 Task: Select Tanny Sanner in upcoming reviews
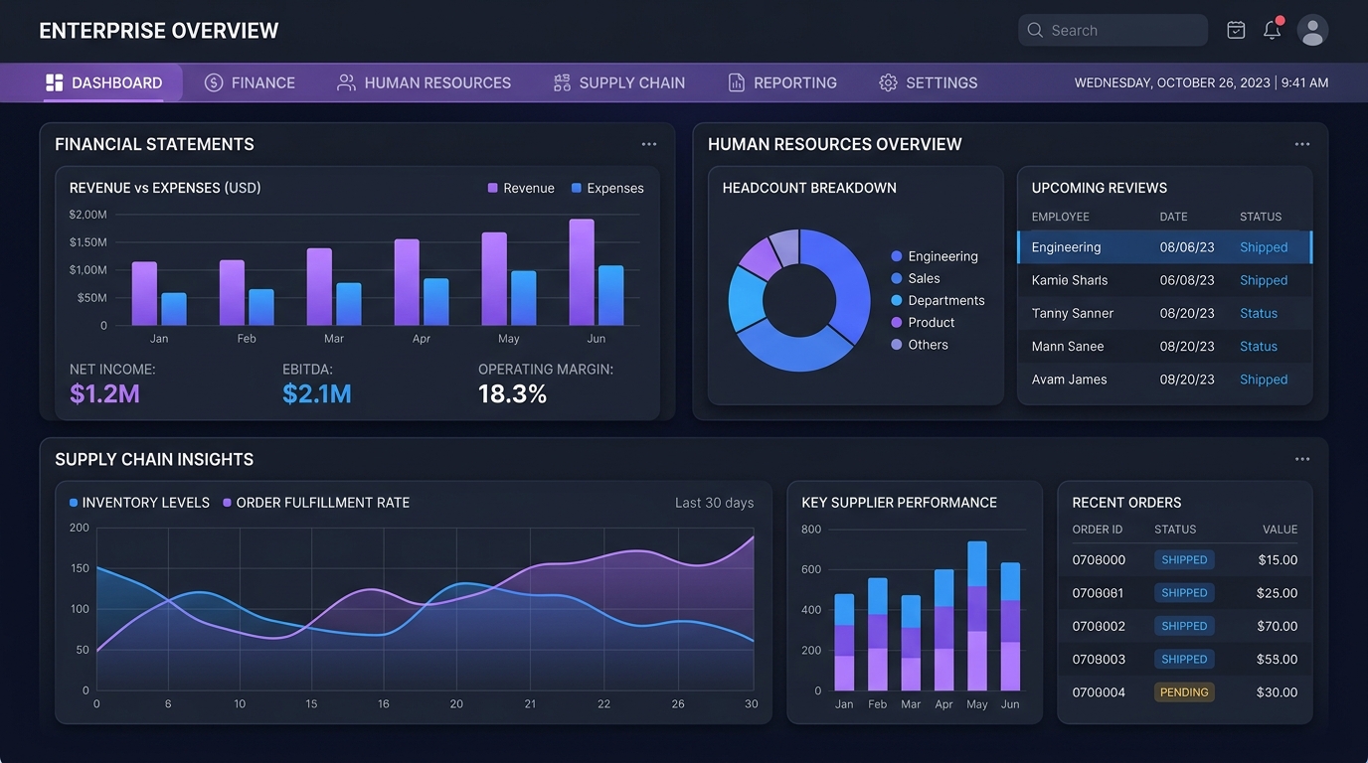pos(1165,313)
